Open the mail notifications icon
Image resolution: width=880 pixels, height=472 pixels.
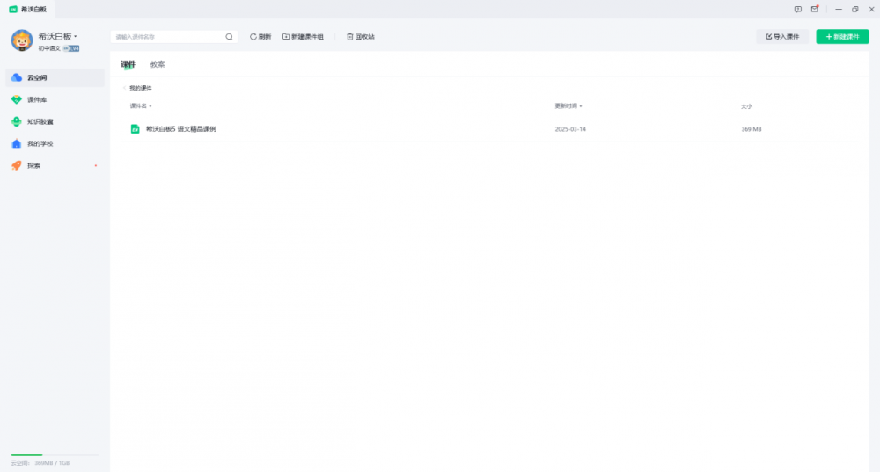tap(815, 9)
